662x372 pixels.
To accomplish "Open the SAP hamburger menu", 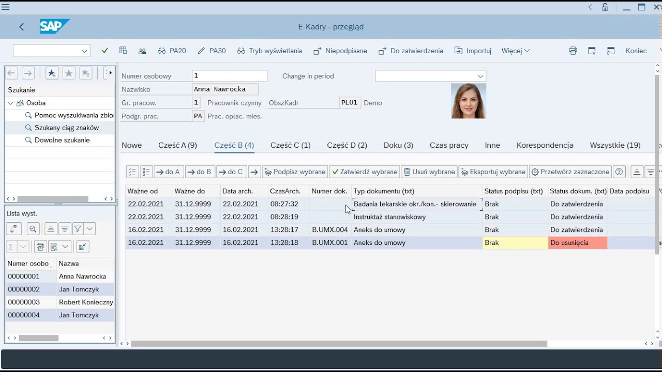I will [6, 7].
